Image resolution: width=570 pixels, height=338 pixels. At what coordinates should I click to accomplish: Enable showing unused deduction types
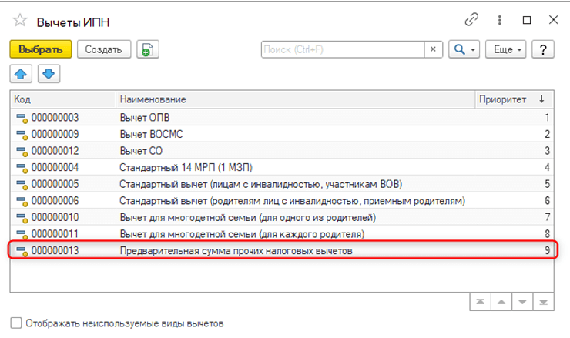click(x=15, y=323)
